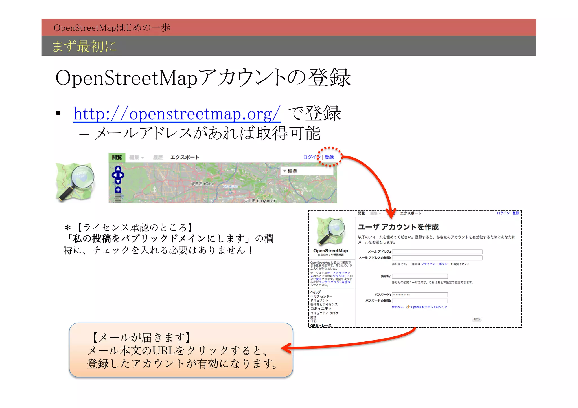This screenshot has height=408, width=578.
Task: Click the 犬山市 (Inuyama) label on map
Action: (259, 201)
